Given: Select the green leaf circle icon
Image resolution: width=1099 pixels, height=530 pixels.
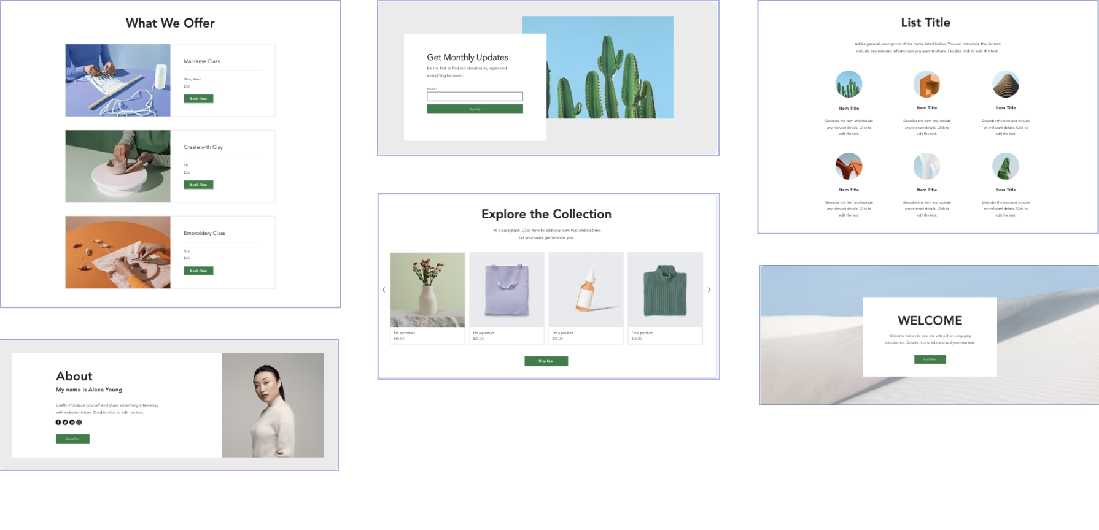Looking at the screenshot, I should click(x=1005, y=166).
